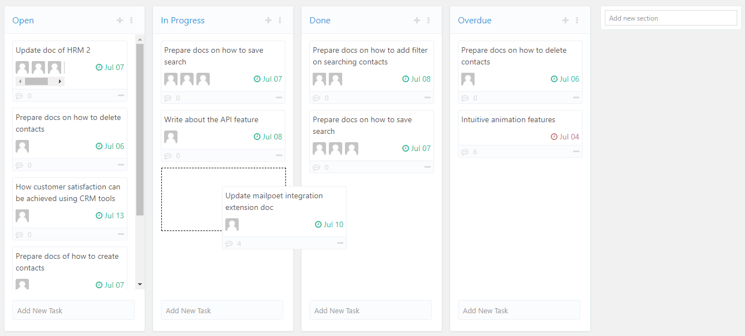Open comments on In Progress save search card

[x=168, y=98]
